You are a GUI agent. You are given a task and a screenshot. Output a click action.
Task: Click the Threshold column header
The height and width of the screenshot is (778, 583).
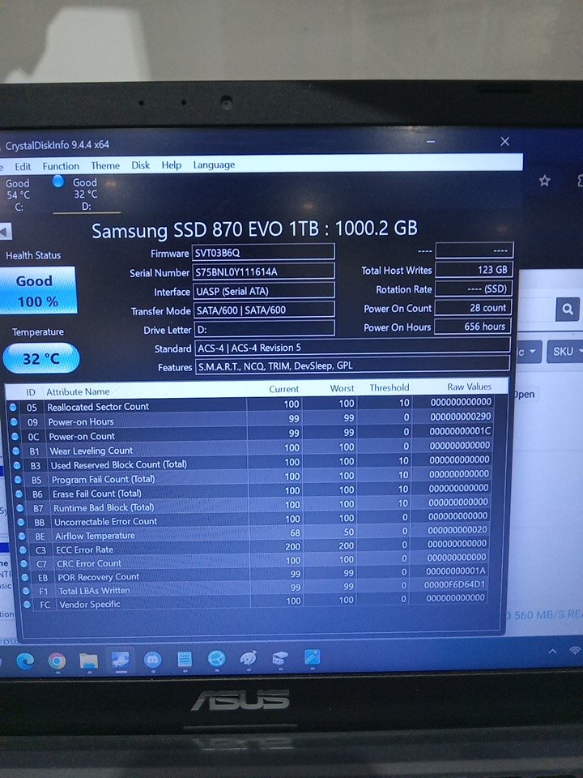click(389, 387)
